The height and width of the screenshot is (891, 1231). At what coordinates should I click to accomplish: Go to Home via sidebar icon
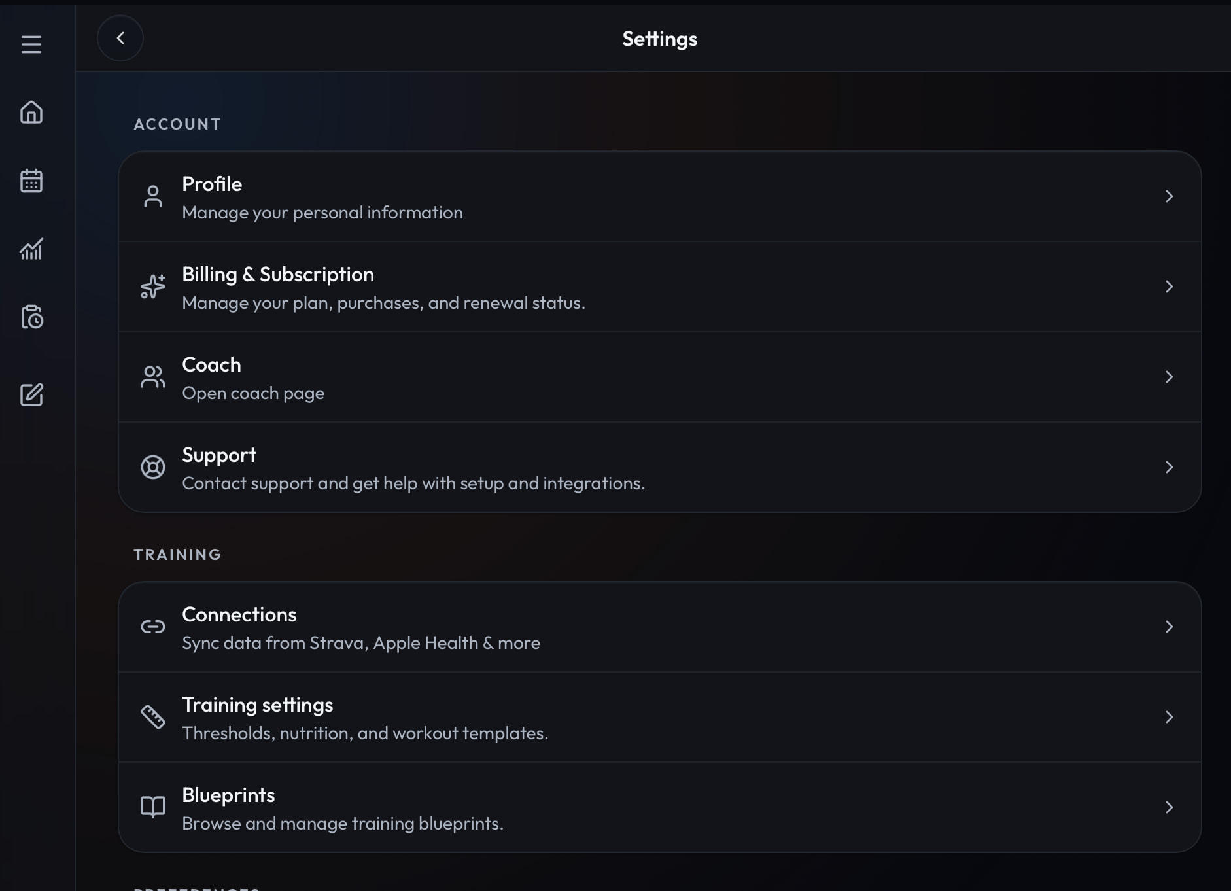tap(31, 113)
